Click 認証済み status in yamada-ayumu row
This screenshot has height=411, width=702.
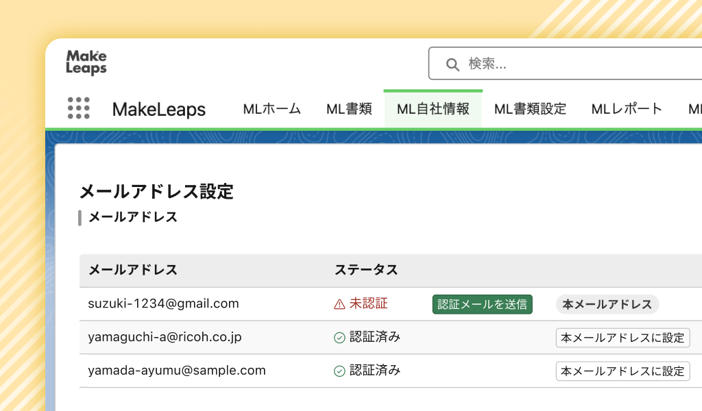pyautogui.click(x=375, y=371)
